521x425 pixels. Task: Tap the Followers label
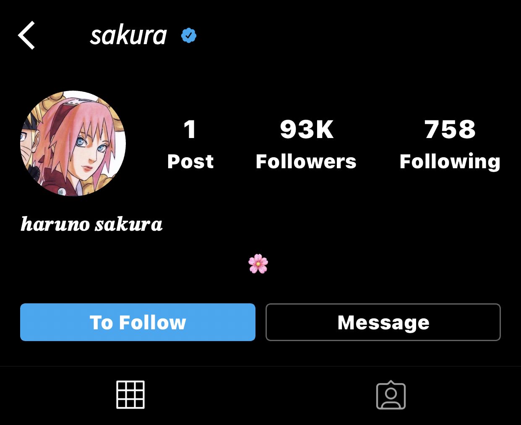pyautogui.click(x=306, y=162)
